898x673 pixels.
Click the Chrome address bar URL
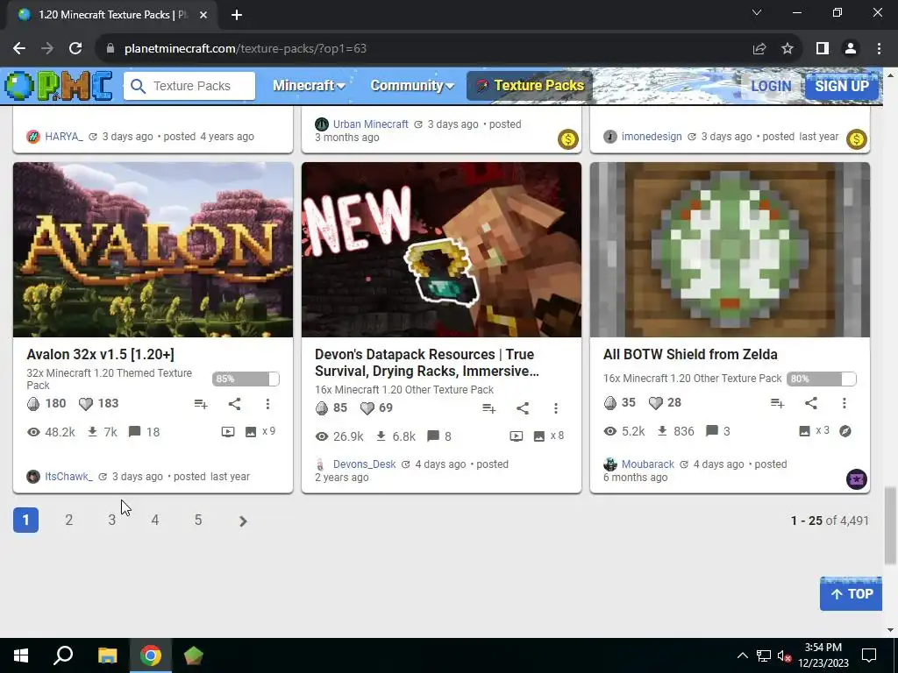point(246,49)
